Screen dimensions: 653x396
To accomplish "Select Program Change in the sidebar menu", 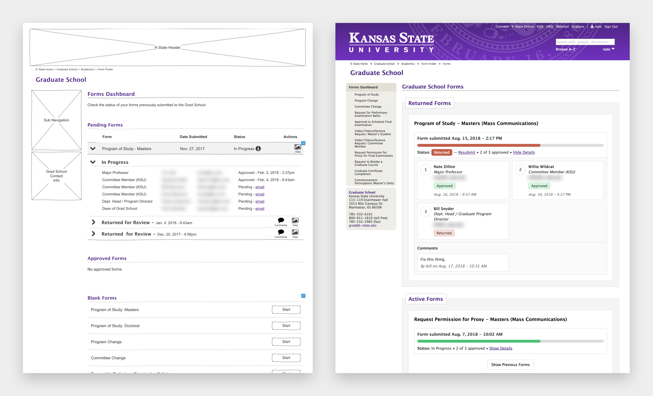I will point(366,101).
